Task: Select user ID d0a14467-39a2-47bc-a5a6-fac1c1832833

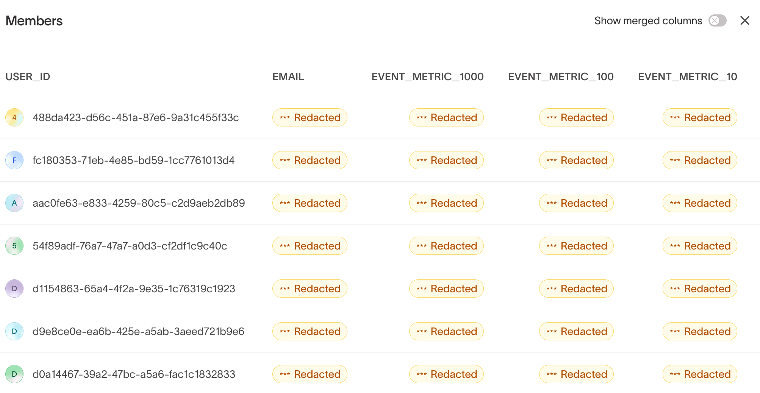Action: click(134, 374)
